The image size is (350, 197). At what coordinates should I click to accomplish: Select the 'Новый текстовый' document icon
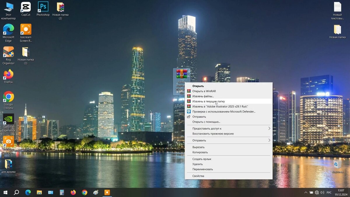337,11
